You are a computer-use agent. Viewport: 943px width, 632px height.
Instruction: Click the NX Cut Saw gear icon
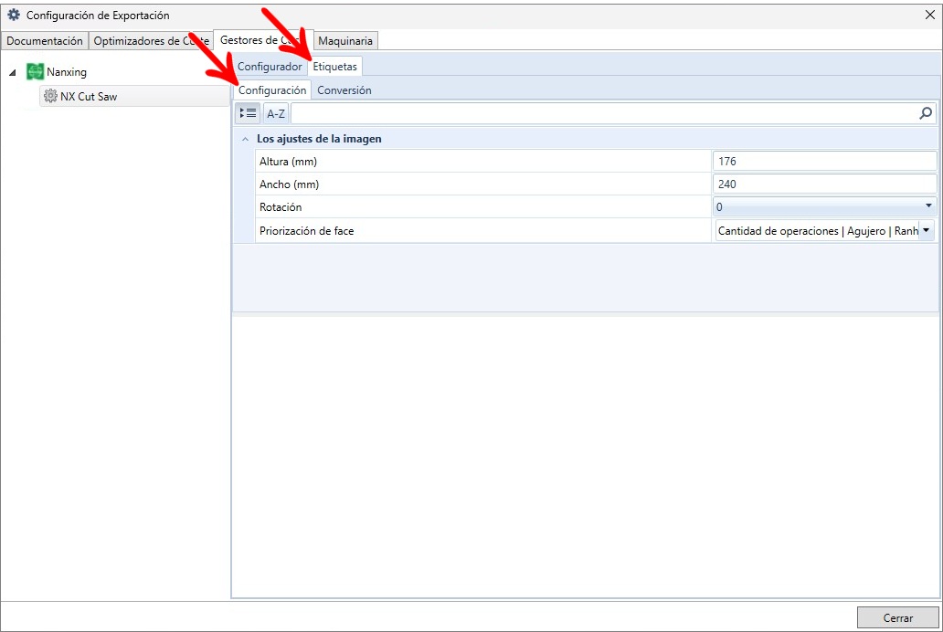click(50, 96)
